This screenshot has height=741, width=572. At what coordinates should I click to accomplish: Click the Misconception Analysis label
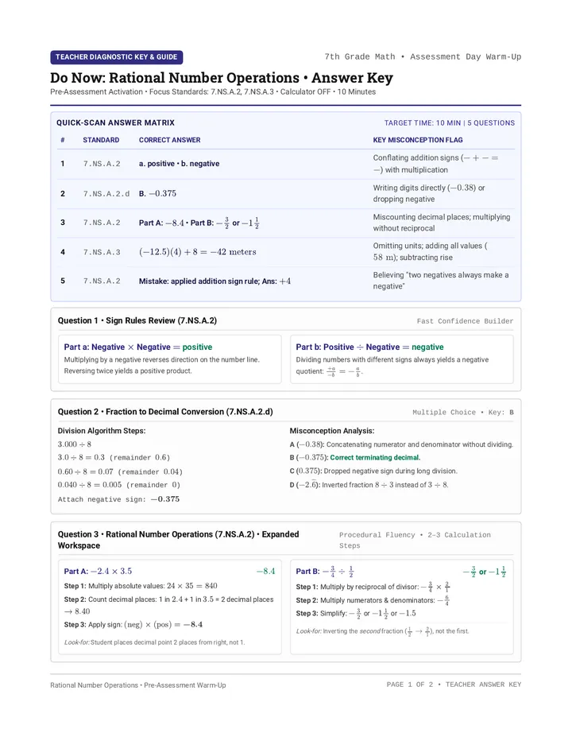click(331, 430)
